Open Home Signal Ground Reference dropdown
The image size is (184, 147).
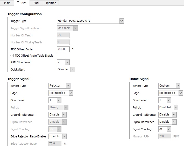pyautogui.click(x=167, y=115)
